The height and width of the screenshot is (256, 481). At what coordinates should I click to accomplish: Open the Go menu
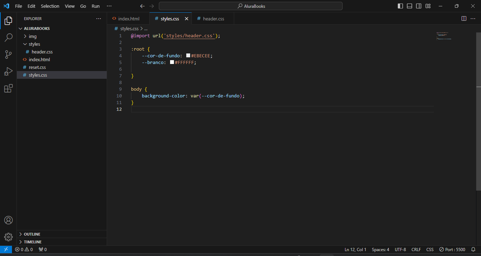pyautogui.click(x=83, y=6)
